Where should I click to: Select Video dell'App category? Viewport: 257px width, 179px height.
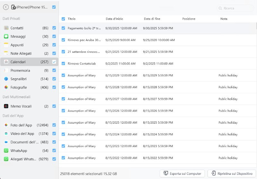tap(22, 134)
